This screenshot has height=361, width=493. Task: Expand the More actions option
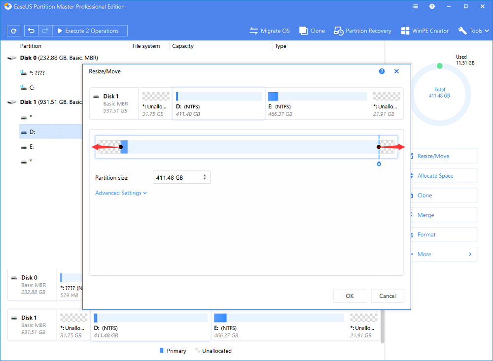point(444,254)
